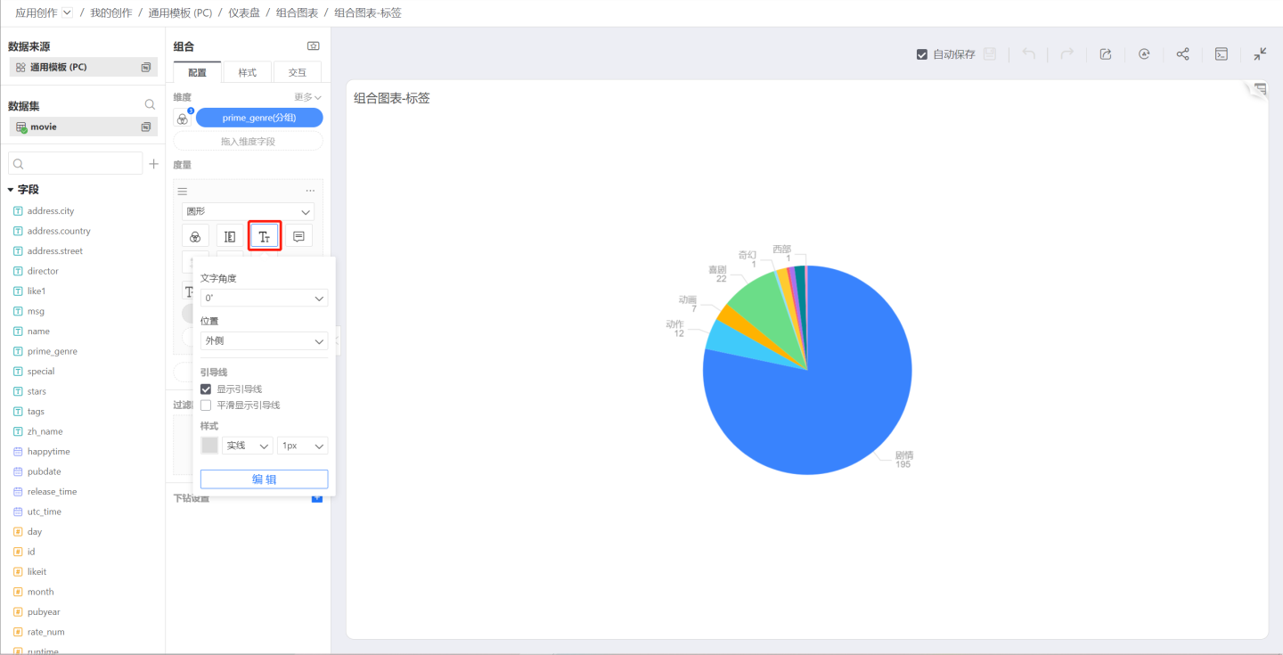This screenshot has height=655, width=1283.
Task: Click the 仪表盘 breadcrumb link
Action: (244, 13)
